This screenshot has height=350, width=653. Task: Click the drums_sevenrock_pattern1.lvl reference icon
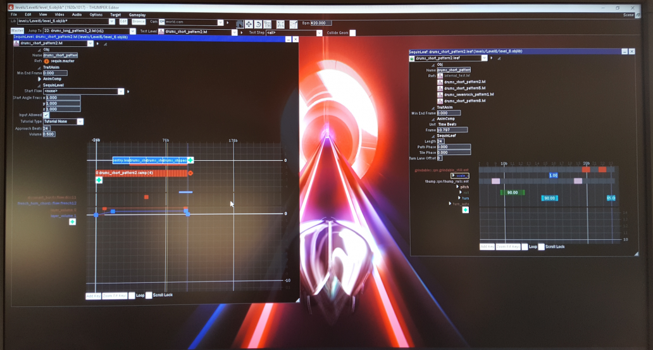440,94
